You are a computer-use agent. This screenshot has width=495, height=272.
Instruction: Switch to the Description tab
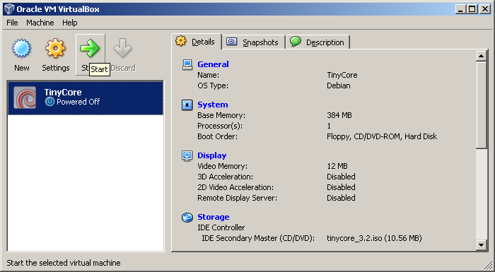click(x=318, y=42)
